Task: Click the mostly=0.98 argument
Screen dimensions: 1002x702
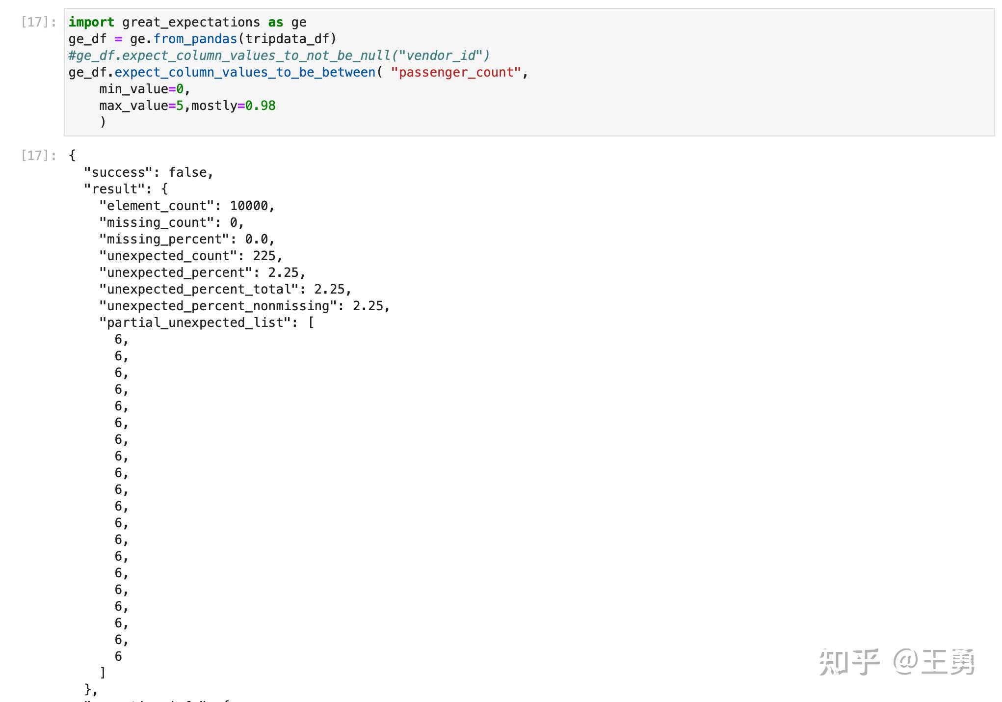Action: coord(233,106)
